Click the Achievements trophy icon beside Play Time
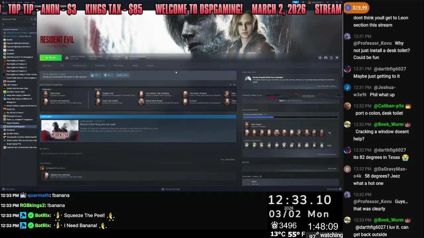The width and height of the screenshot is (424, 238). [126, 58]
